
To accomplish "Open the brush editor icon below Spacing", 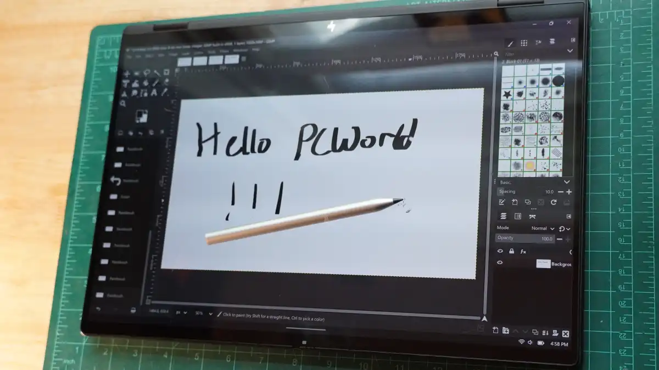I will pyautogui.click(x=502, y=202).
